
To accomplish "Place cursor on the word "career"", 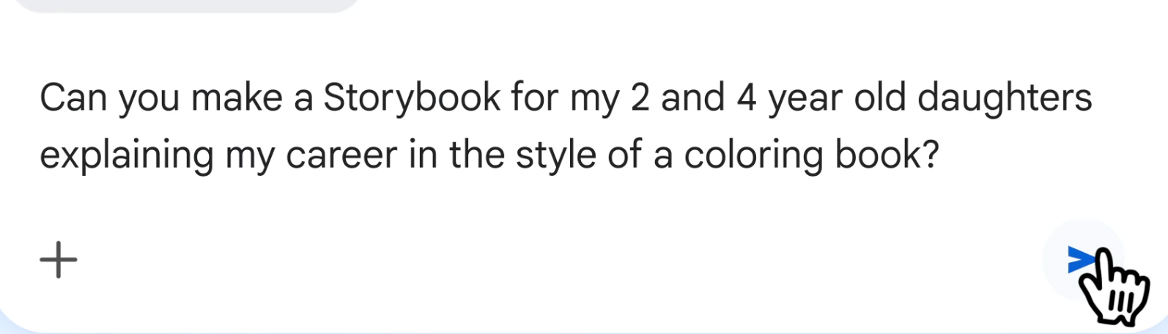I will pos(341,155).
